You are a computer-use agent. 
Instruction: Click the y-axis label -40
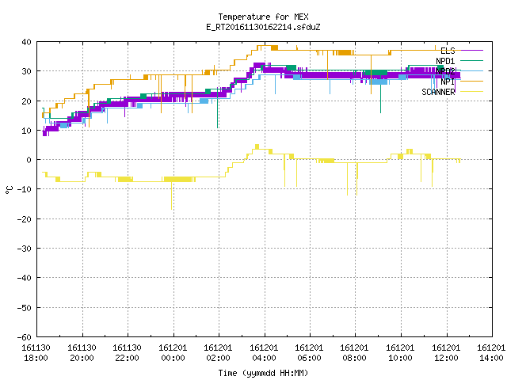click(x=25, y=278)
